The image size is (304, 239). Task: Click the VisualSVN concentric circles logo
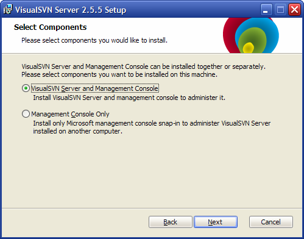tap(251, 35)
